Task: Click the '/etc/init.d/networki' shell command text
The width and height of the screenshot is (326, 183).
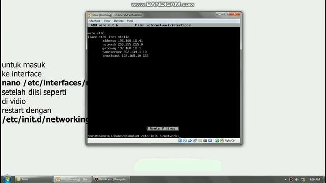Action: tap(159, 136)
